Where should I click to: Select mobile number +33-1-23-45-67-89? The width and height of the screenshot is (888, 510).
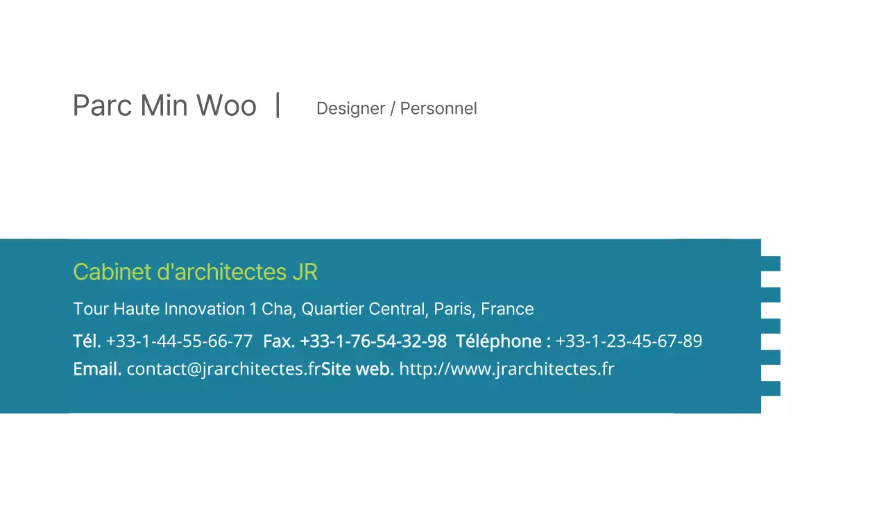(629, 341)
